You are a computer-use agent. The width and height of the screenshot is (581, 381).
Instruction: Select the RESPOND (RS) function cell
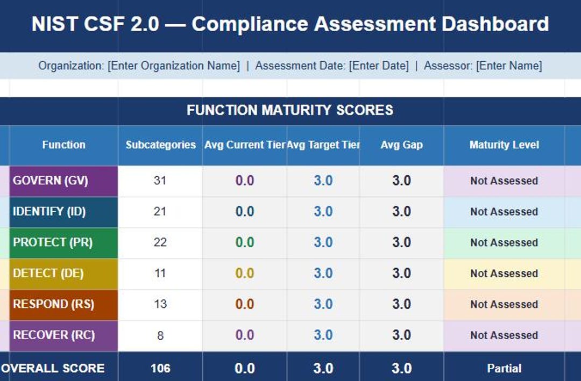click(x=63, y=305)
